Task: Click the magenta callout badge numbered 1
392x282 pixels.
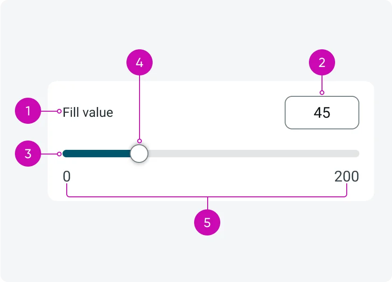Action: [28, 111]
